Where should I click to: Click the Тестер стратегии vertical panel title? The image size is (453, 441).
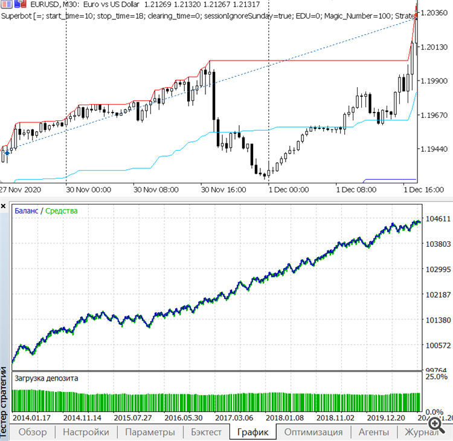coord(4,402)
